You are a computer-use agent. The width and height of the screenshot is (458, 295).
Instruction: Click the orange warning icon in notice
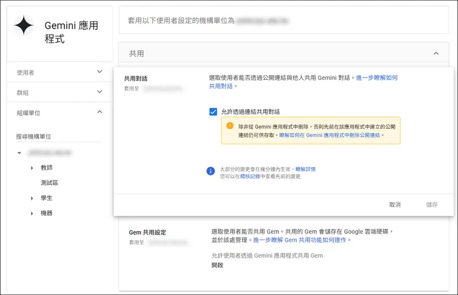tap(230, 126)
